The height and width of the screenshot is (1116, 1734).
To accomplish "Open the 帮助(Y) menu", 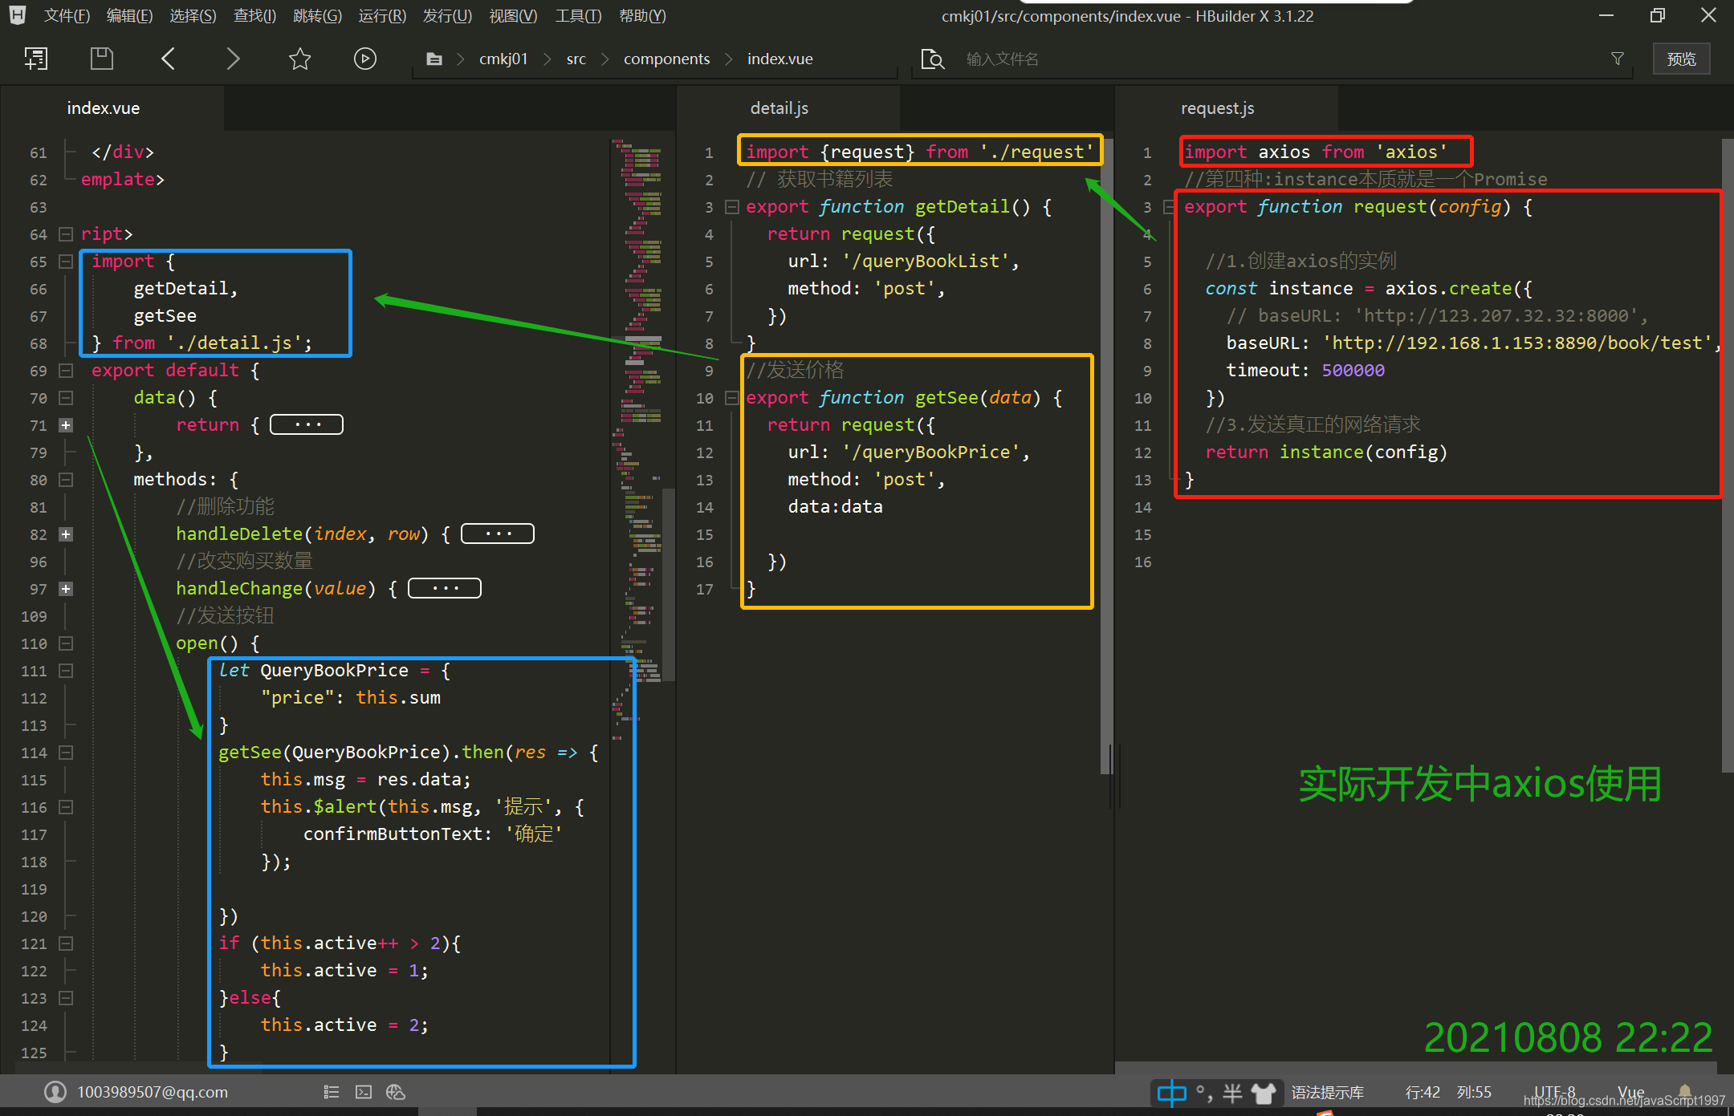I will point(642,16).
